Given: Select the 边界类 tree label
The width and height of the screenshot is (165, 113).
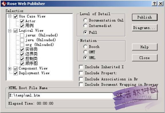Looking at the screenshot, I should [x=31, y=54].
